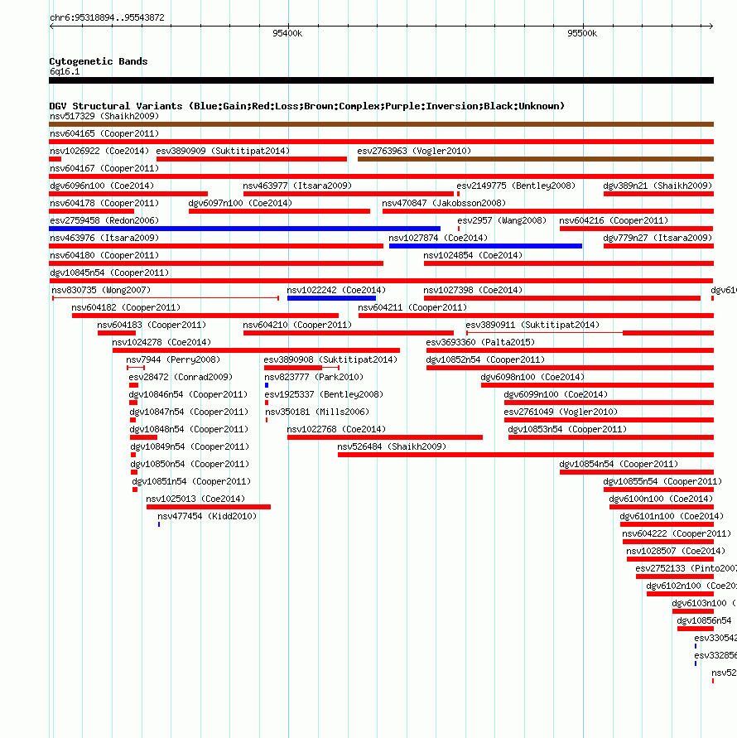
Task: Open the dgv10846n54 (Cooper2011) variant
Action: pos(188,395)
